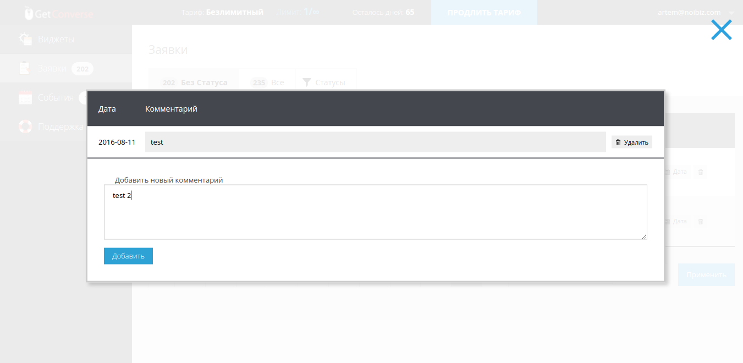Click the artem@noibiz.com account email

pyautogui.click(x=689, y=12)
